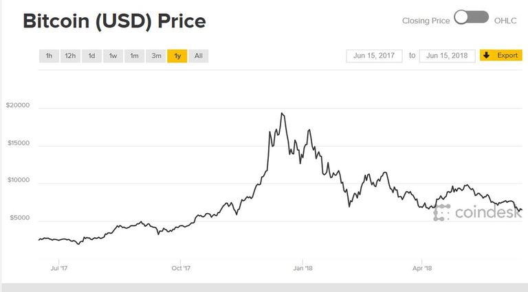Click the OHLC label
528x292 pixels.
509,21
